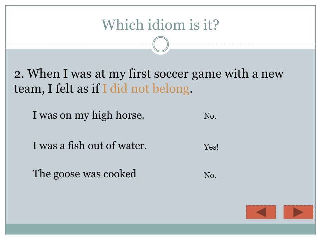Click the circle ornament below the title

(x=161, y=44)
